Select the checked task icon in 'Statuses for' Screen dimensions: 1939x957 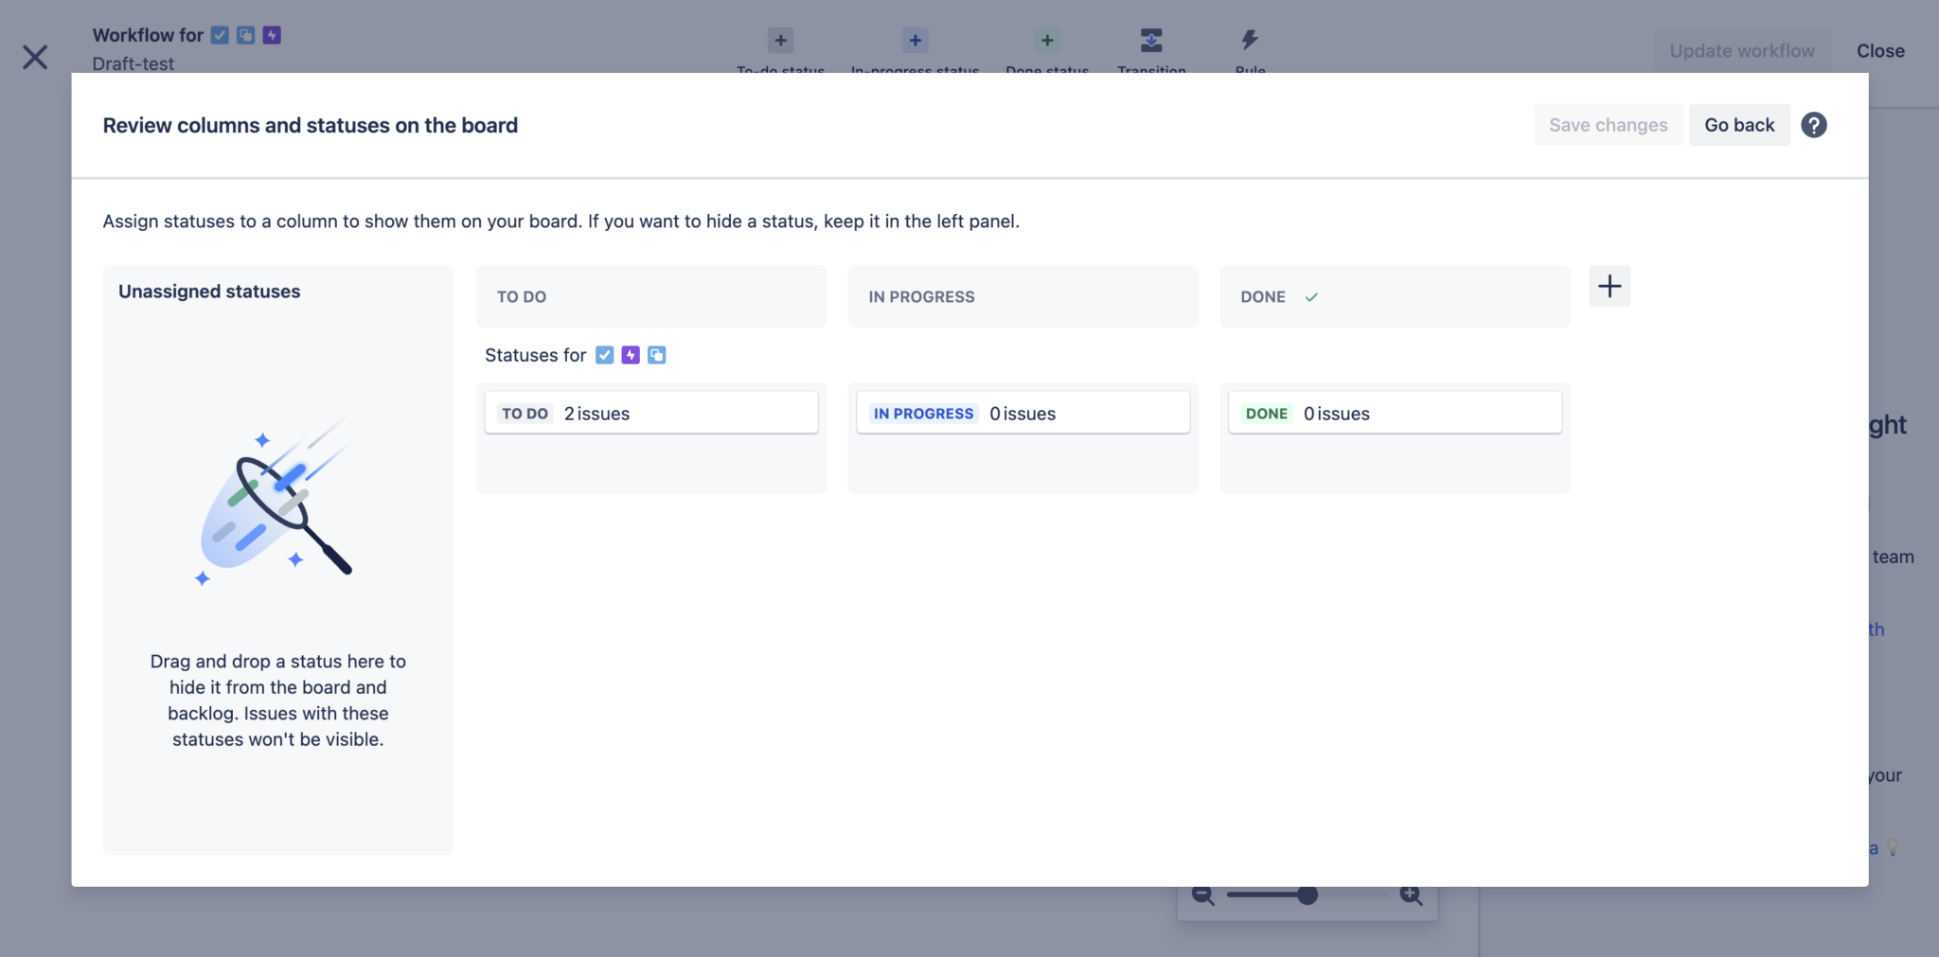(606, 355)
